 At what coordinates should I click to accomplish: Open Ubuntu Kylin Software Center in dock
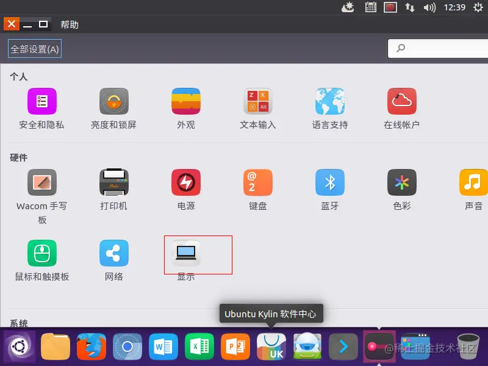click(271, 346)
